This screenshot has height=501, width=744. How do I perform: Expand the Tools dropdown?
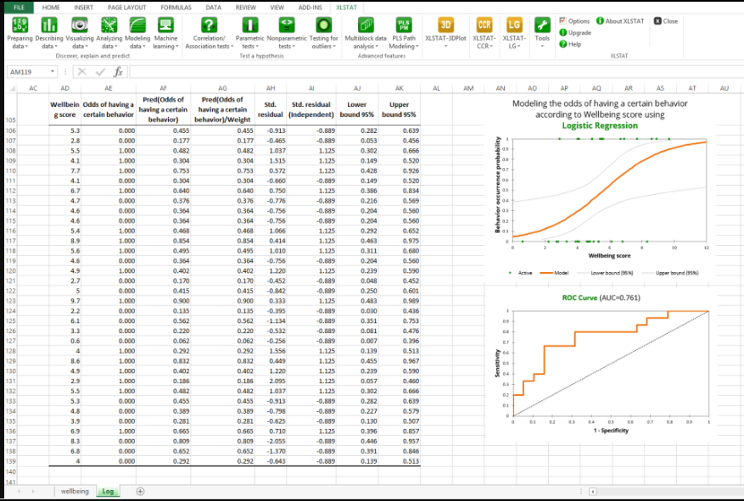pyautogui.click(x=541, y=31)
